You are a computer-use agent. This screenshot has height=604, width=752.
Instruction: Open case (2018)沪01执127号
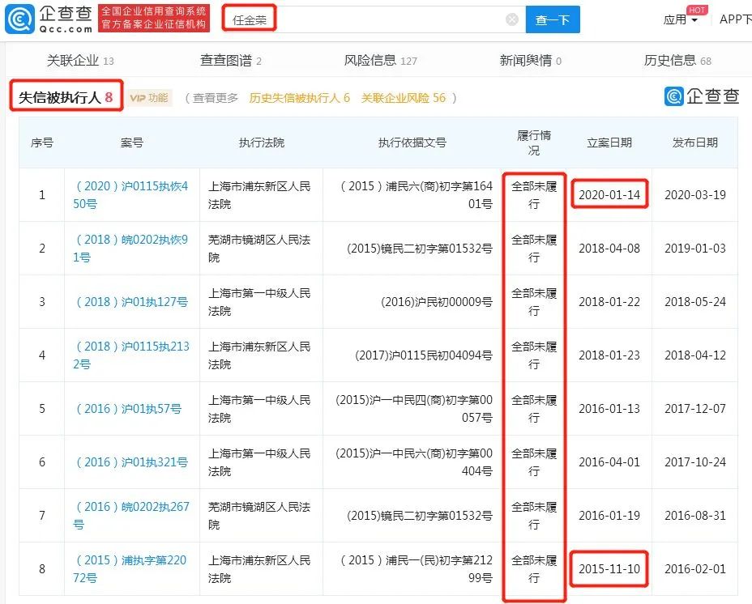tap(131, 301)
